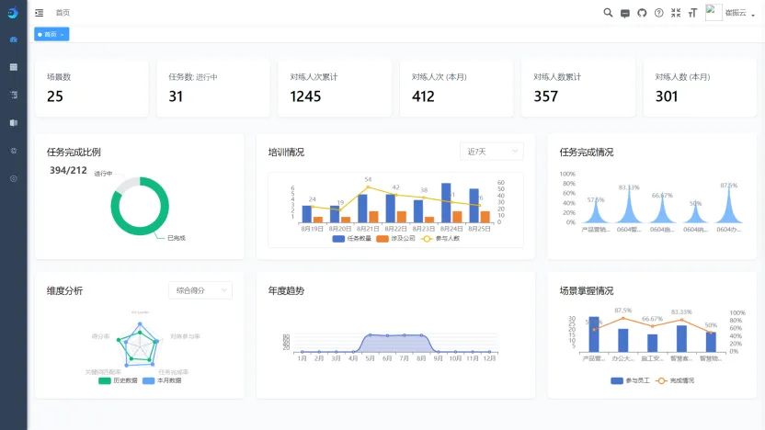Click the 8月19日 axis label
Screen dimensions: 765x430
coord(312,228)
